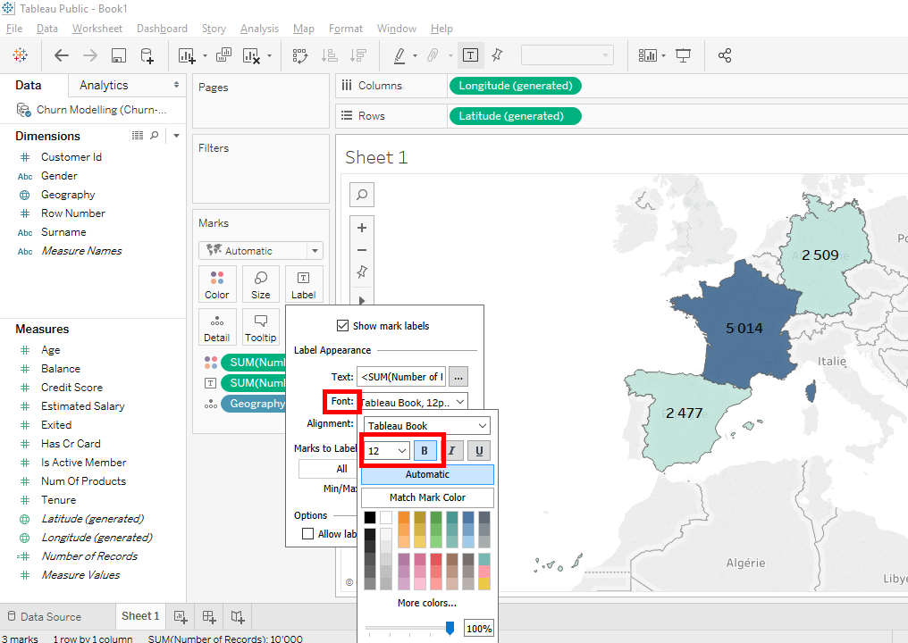Click the Undo back arrow
Image resolution: width=908 pixels, height=643 pixels.
[62, 55]
